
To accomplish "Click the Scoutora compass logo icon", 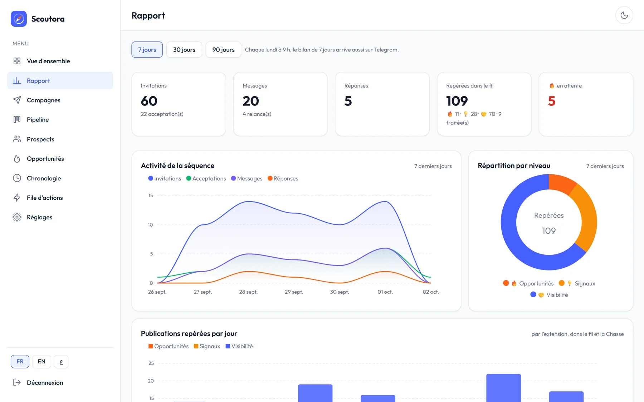I will [19, 19].
